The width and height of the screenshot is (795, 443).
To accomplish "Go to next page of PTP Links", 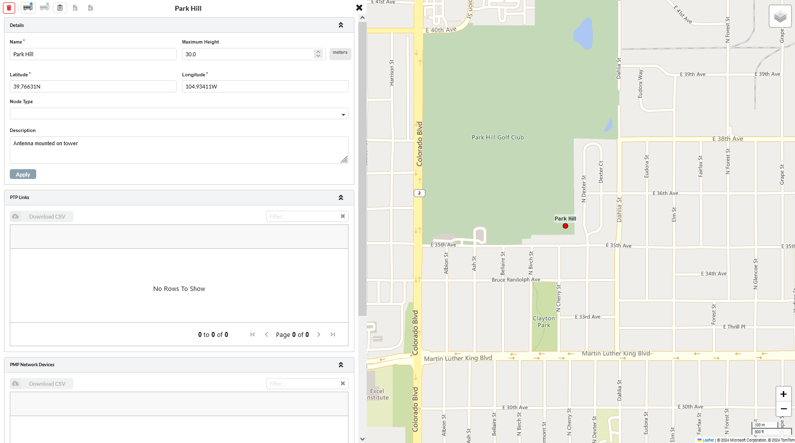I will 319,334.
